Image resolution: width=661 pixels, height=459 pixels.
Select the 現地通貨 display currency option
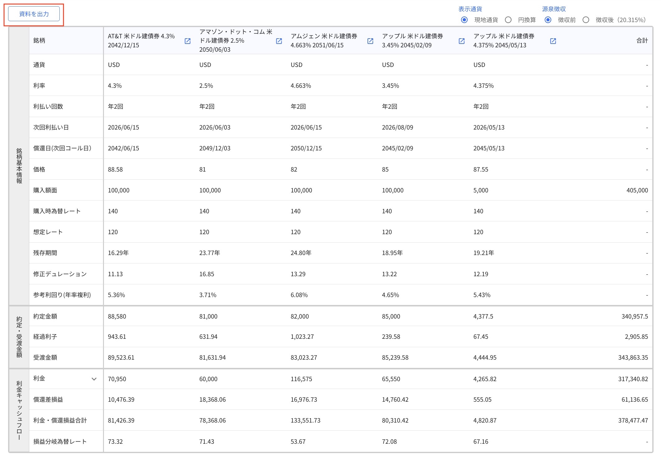[464, 20]
